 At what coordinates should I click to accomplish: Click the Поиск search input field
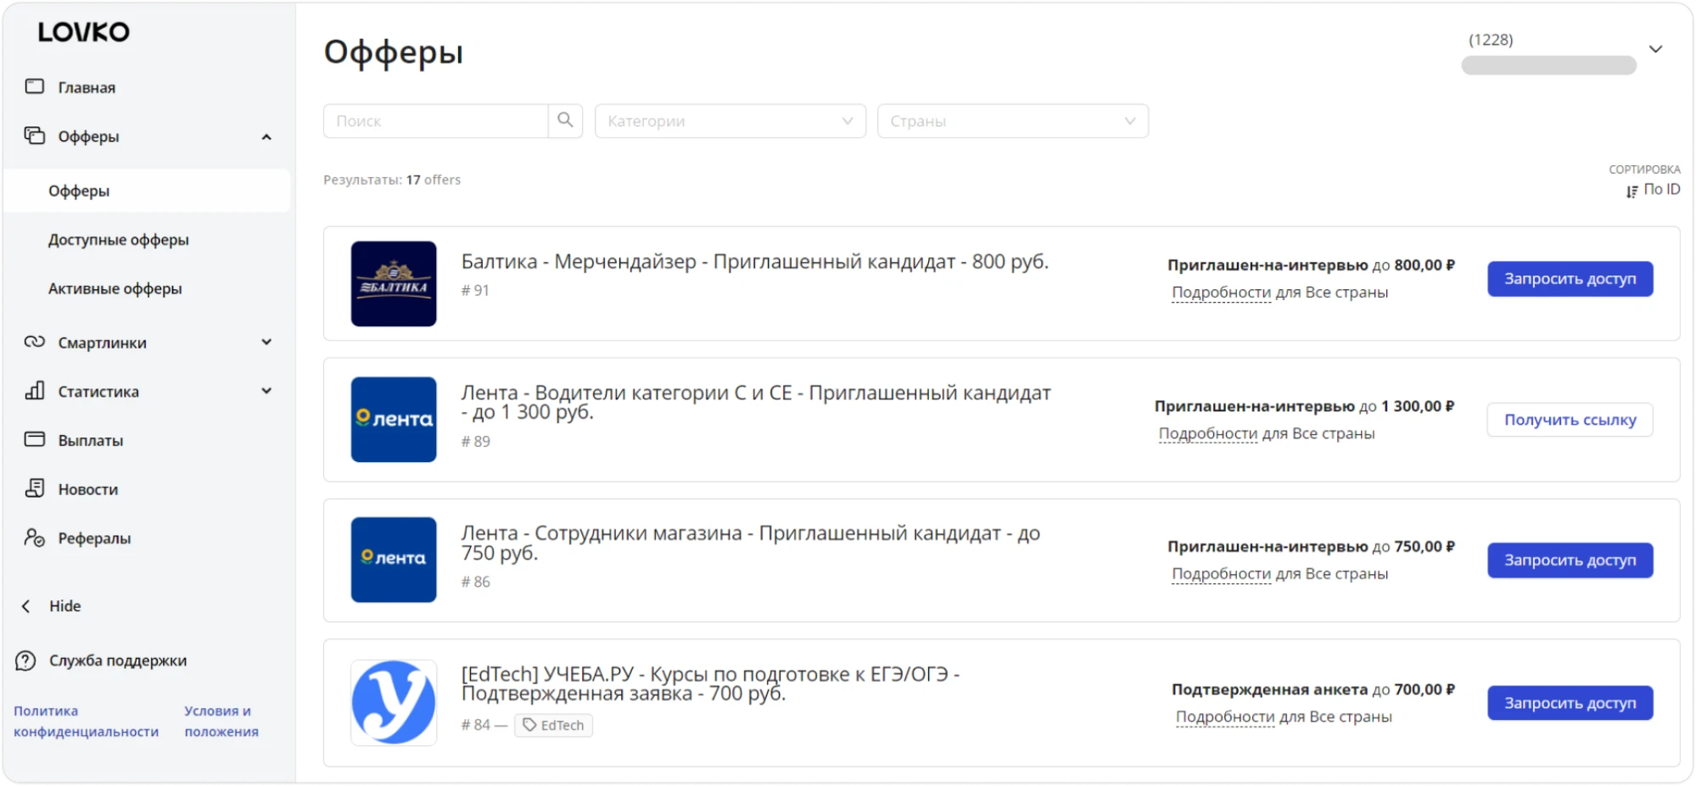(x=435, y=120)
